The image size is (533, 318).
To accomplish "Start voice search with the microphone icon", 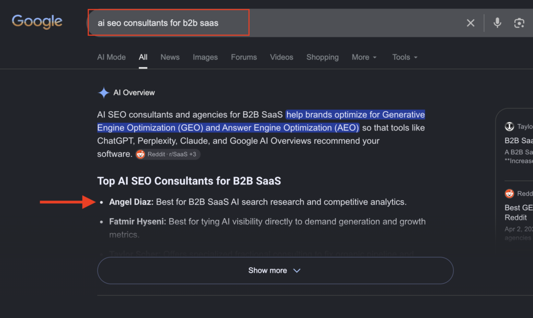I will [x=497, y=23].
